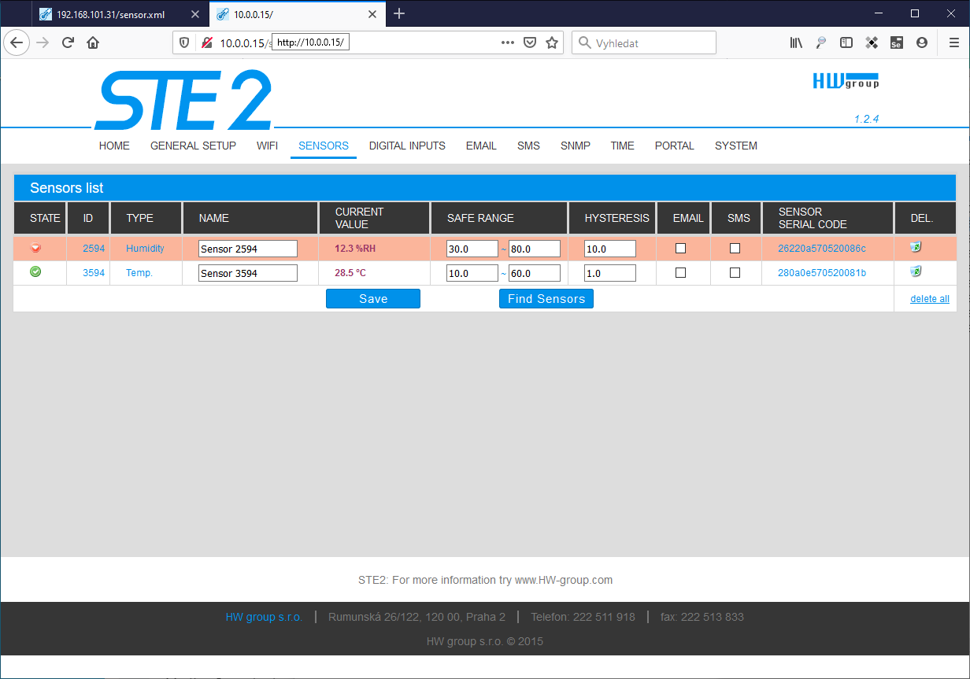Open SMS settings page
This screenshot has height=679, width=970.
pyautogui.click(x=528, y=146)
